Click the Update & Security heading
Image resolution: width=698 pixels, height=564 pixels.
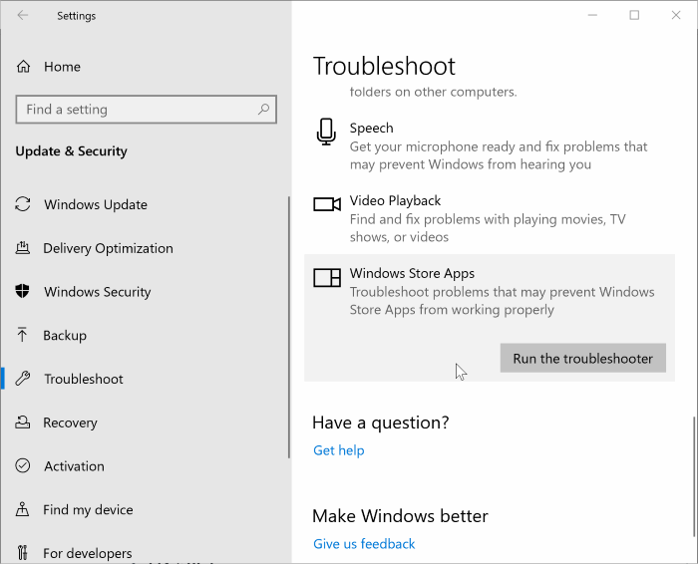click(x=71, y=151)
